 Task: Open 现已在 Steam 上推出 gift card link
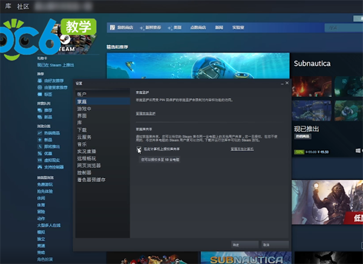[56, 65]
